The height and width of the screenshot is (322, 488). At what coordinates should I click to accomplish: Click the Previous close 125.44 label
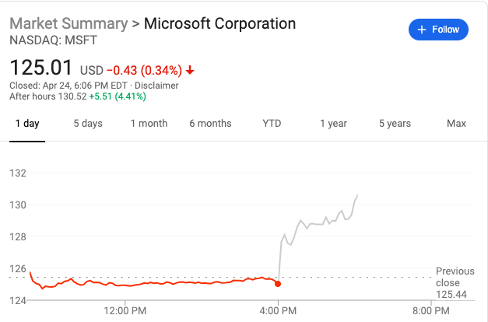452,283
